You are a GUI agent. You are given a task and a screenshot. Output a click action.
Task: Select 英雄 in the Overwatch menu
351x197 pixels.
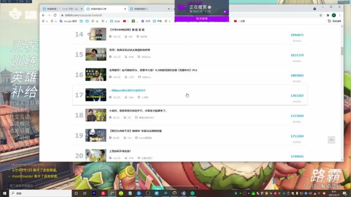[x=24, y=77]
